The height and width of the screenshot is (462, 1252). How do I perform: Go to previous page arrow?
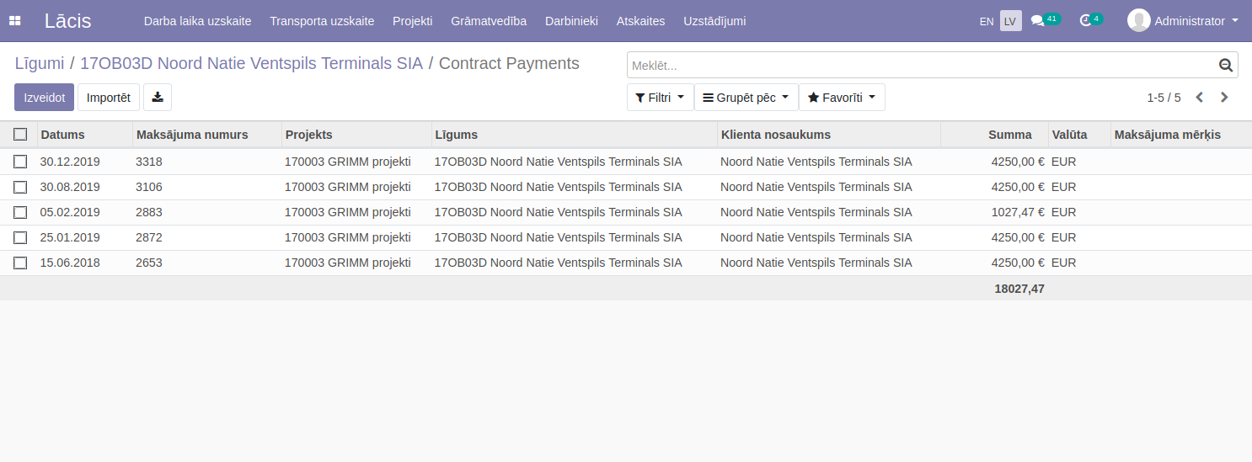(x=1199, y=98)
